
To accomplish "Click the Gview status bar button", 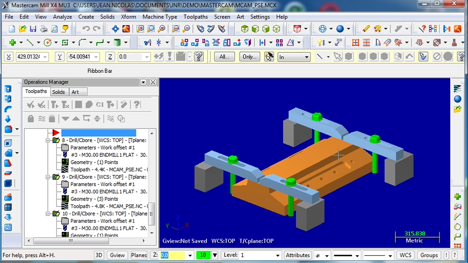I will [x=117, y=255].
